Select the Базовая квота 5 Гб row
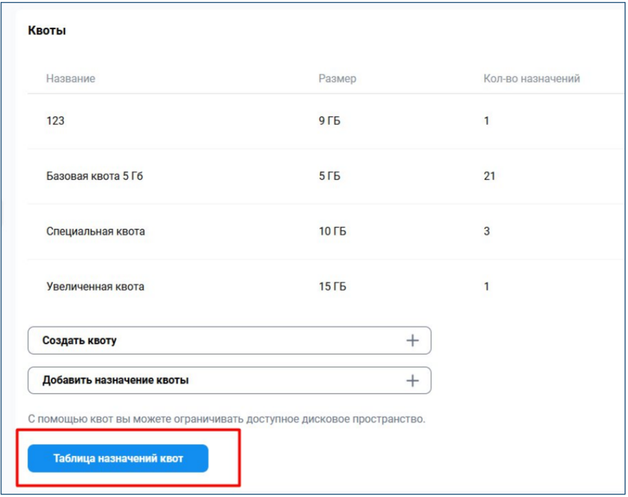 click(x=326, y=176)
